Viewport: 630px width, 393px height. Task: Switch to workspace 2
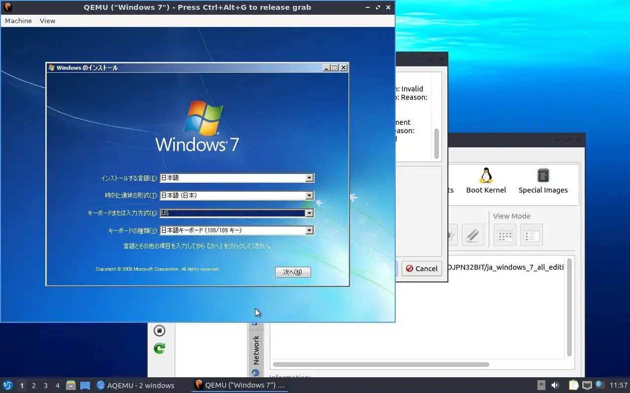33,386
